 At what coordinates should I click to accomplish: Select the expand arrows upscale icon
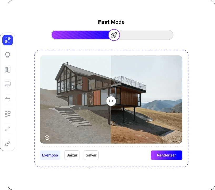[8, 129]
